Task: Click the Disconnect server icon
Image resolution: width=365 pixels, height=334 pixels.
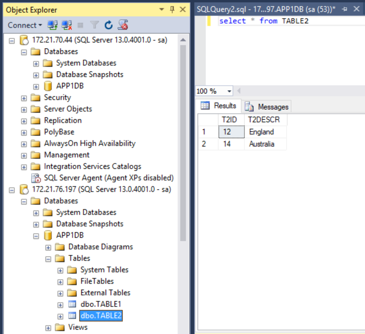Action: pos(66,25)
